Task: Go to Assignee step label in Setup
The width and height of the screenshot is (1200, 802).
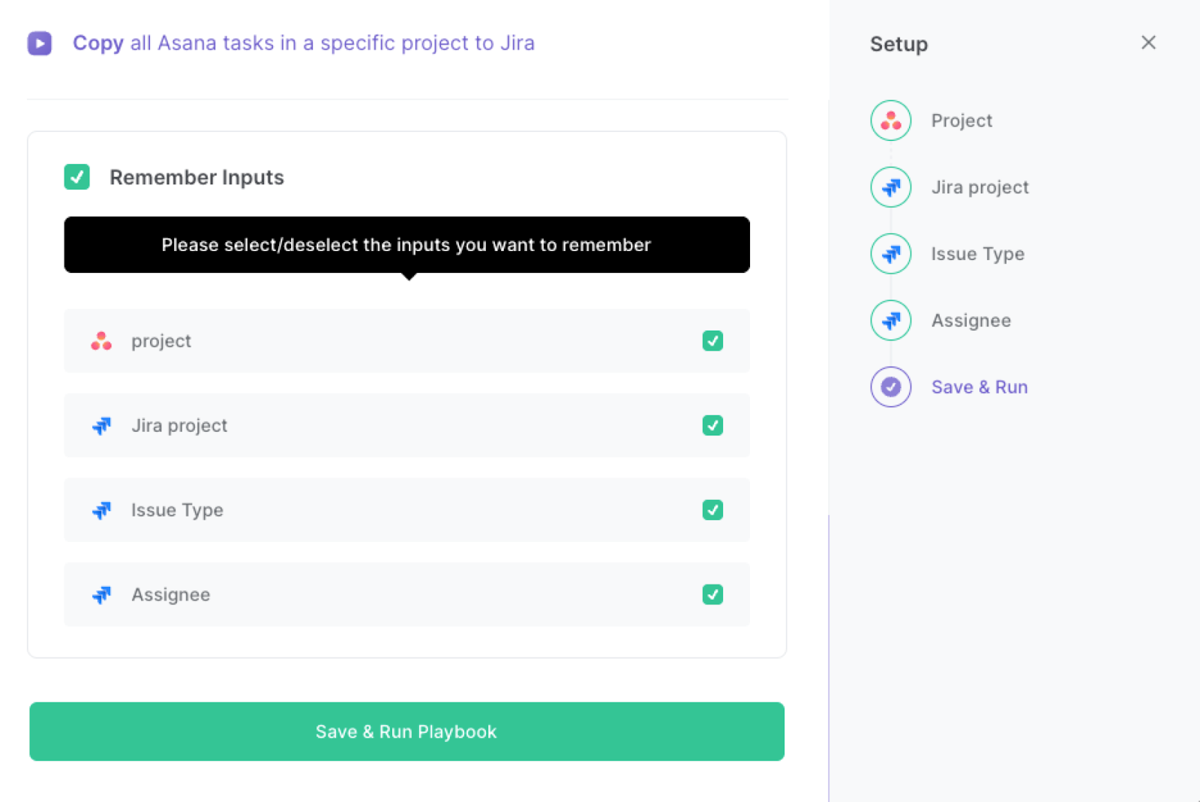Action: 971,321
